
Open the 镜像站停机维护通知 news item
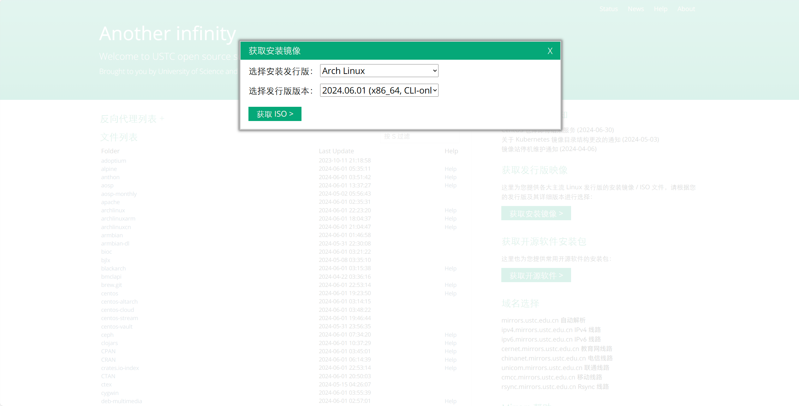(549, 149)
